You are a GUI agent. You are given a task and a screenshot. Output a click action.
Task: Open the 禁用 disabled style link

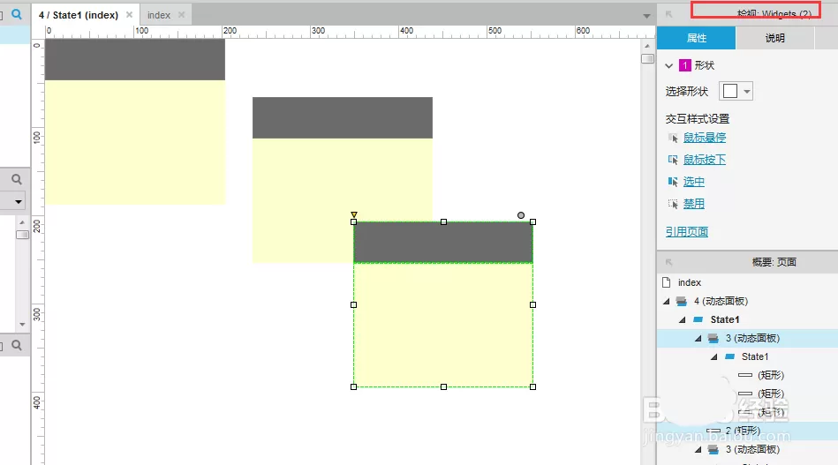tap(694, 204)
